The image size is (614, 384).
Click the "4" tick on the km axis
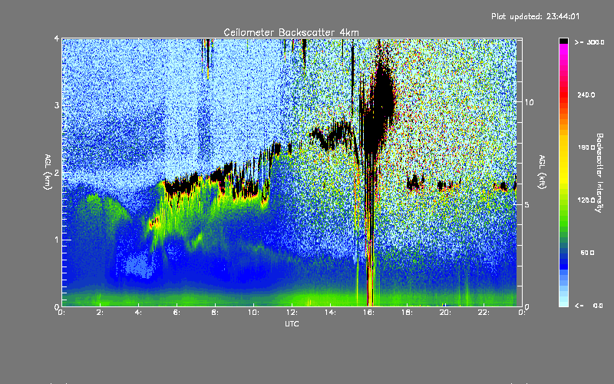(57, 38)
